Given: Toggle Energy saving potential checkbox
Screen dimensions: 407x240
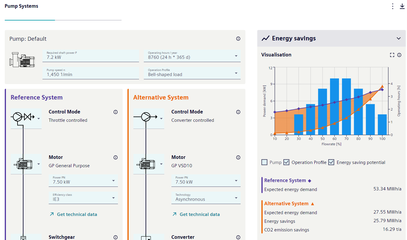Looking at the screenshot, I should coord(331,162).
